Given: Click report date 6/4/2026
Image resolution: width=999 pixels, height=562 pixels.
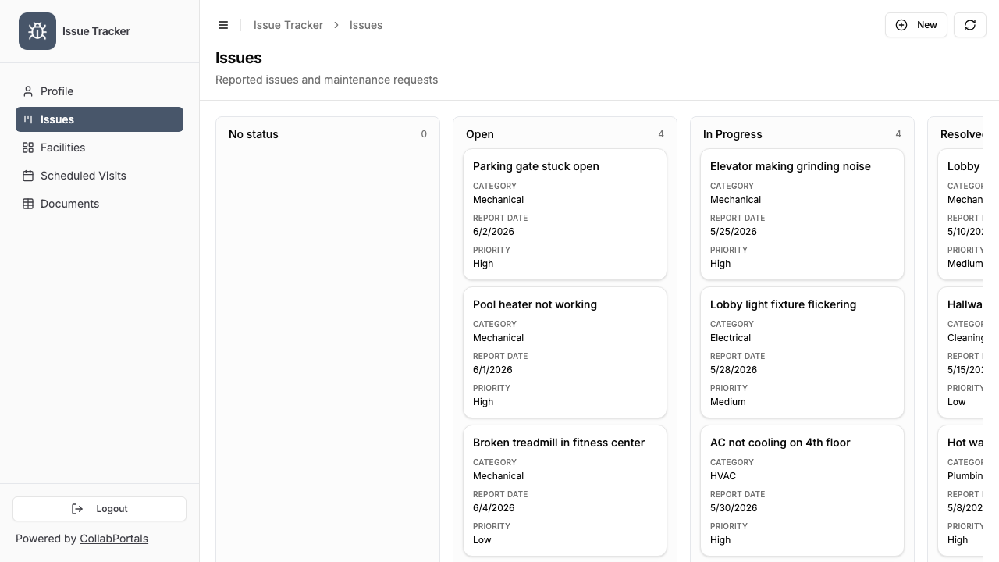Looking at the screenshot, I should pyautogui.click(x=493, y=508).
